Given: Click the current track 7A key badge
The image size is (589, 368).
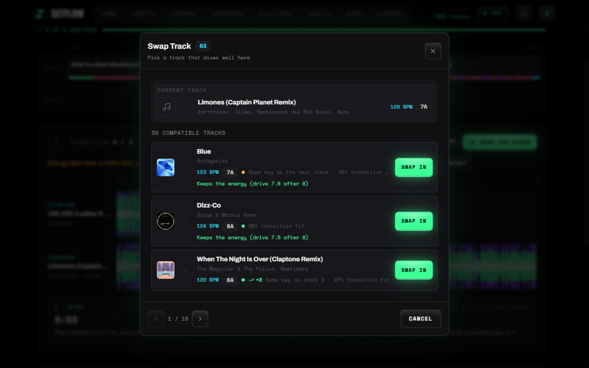Looking at the screenshot, I should [x=424, y=107].
